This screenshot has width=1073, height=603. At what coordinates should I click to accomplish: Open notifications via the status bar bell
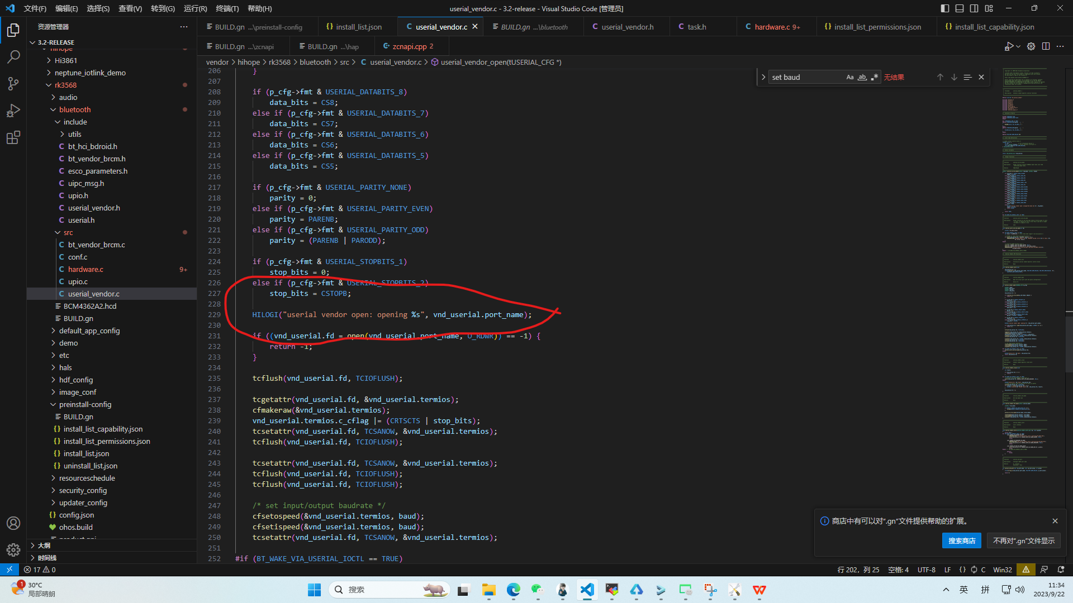pyautogui.click(x=1061, y=569)
